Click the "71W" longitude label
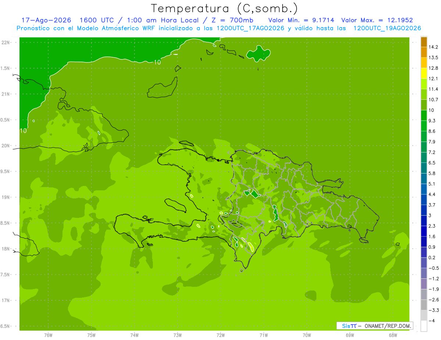Screen dimensions: 441x340 [263, 335]
